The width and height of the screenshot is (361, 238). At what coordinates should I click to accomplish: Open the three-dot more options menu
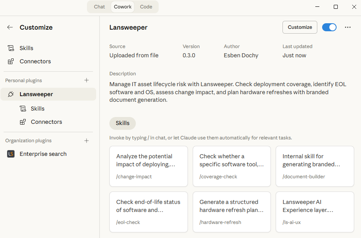coord(348,27)
